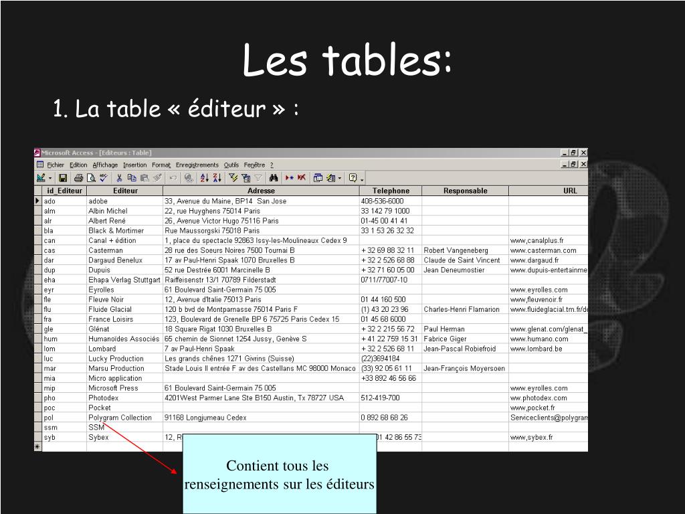
Task: Click the cell Fabrice Giger
Action: 466,339
